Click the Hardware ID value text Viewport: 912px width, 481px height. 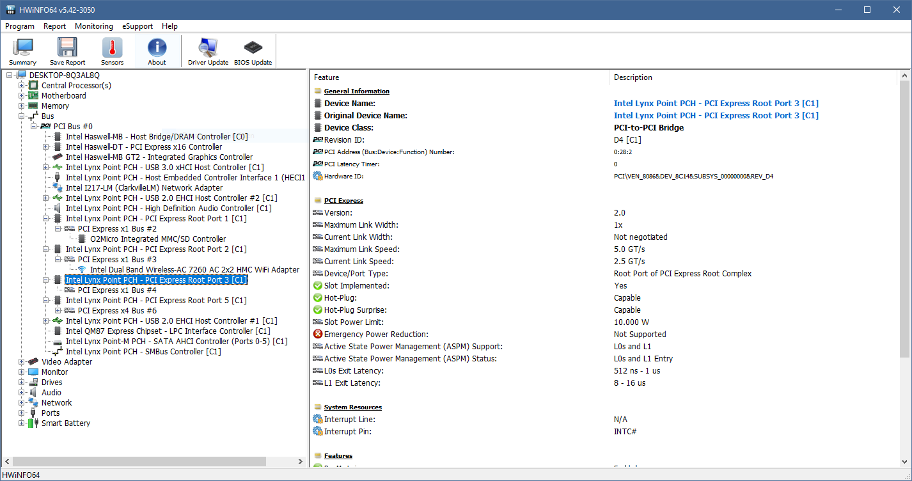tap(694, 176)
